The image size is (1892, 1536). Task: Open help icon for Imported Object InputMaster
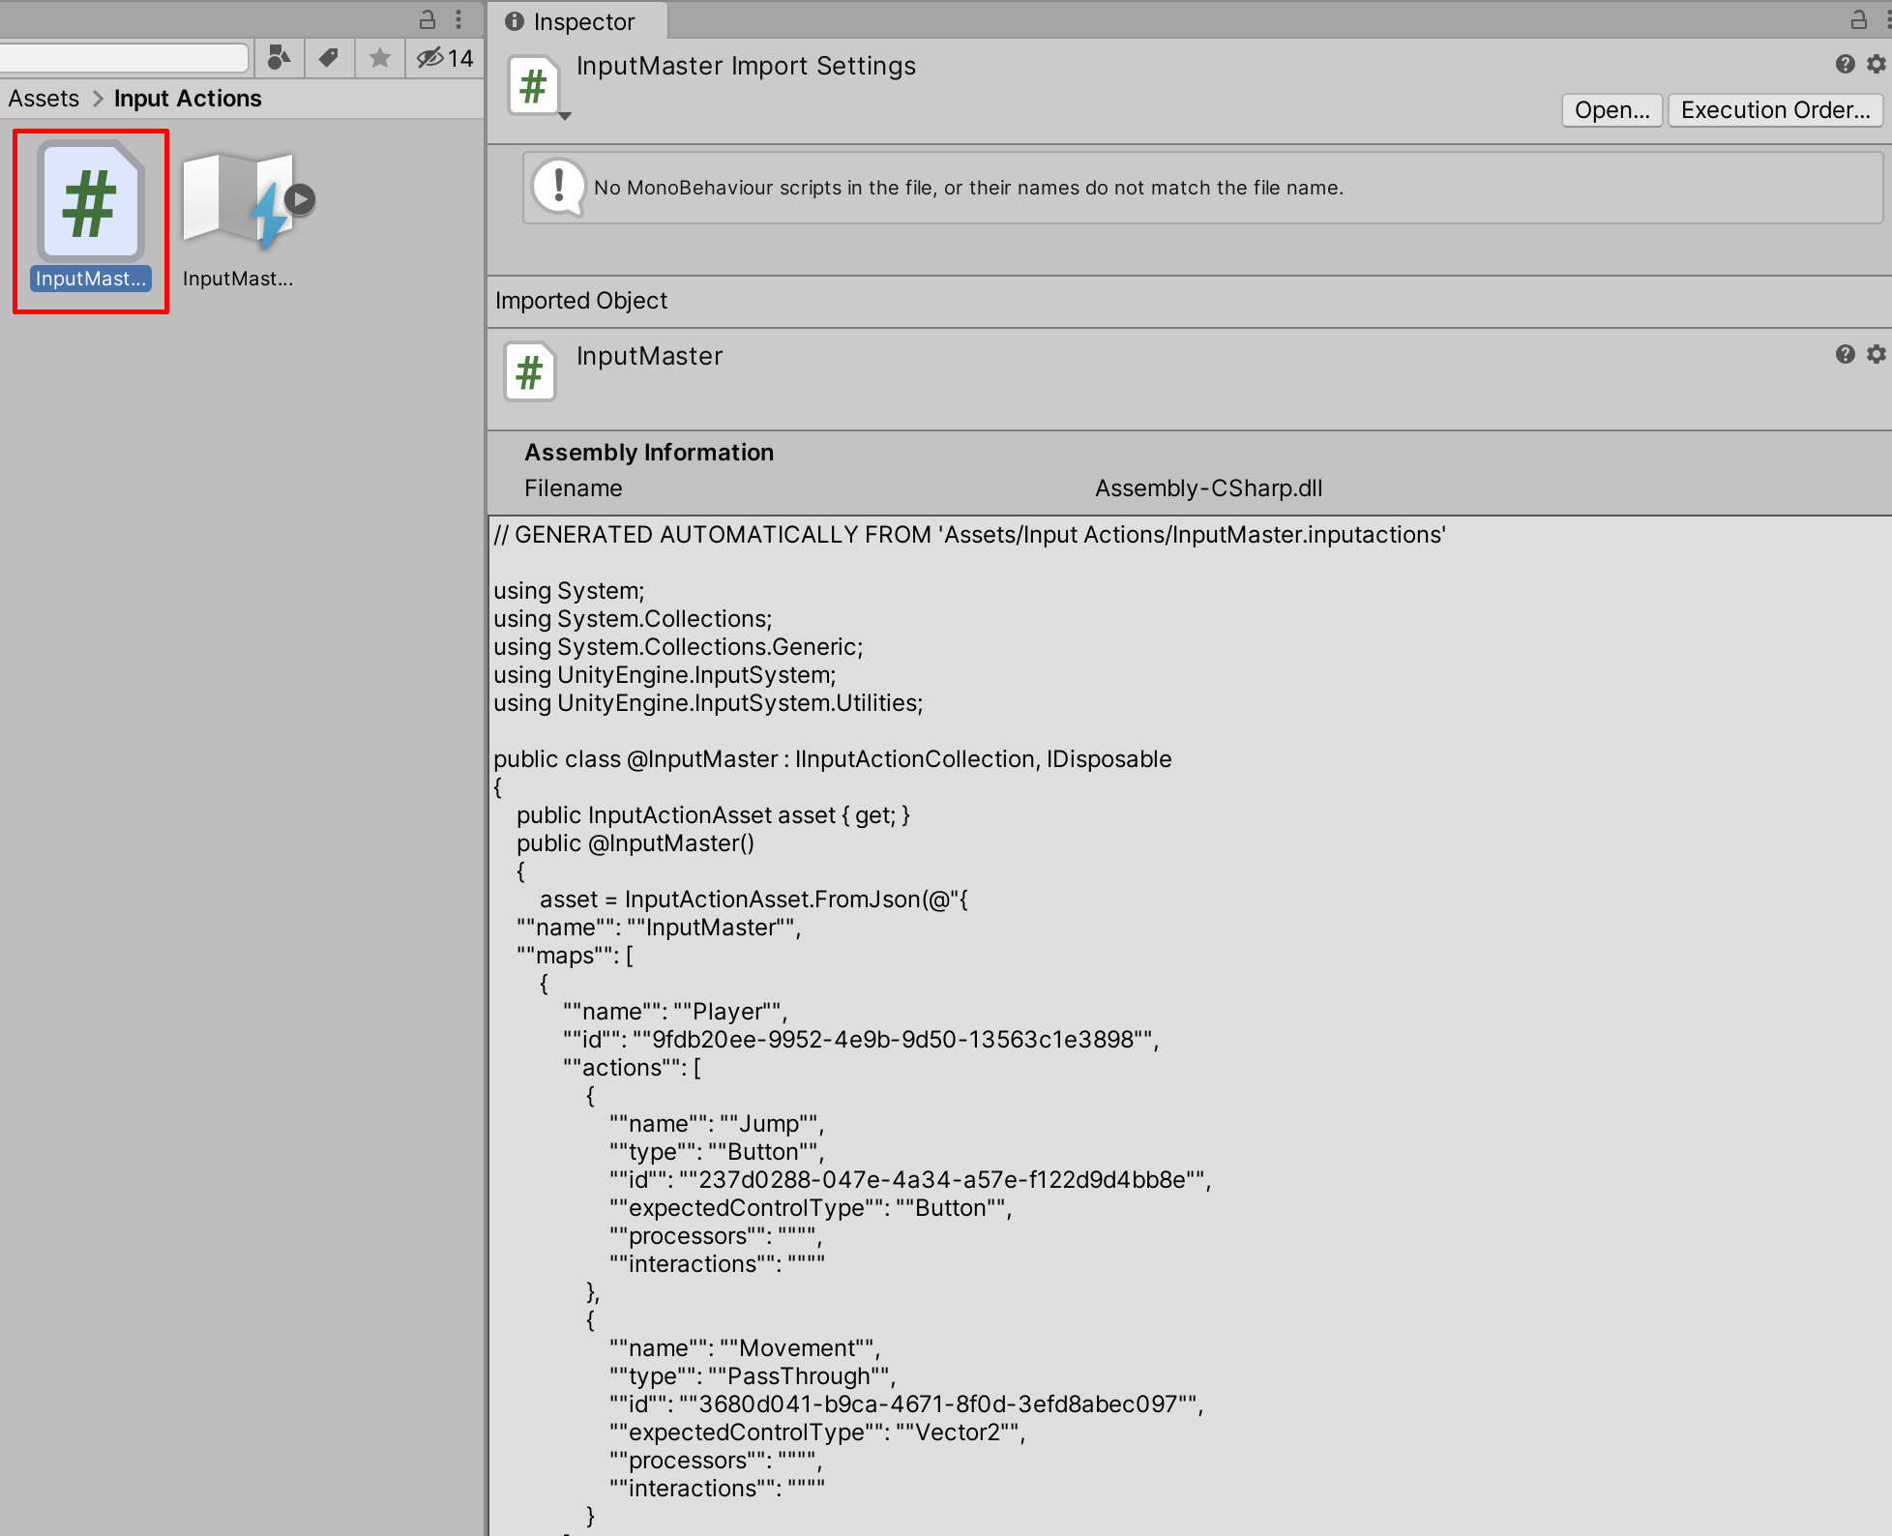coord(1845,354)
